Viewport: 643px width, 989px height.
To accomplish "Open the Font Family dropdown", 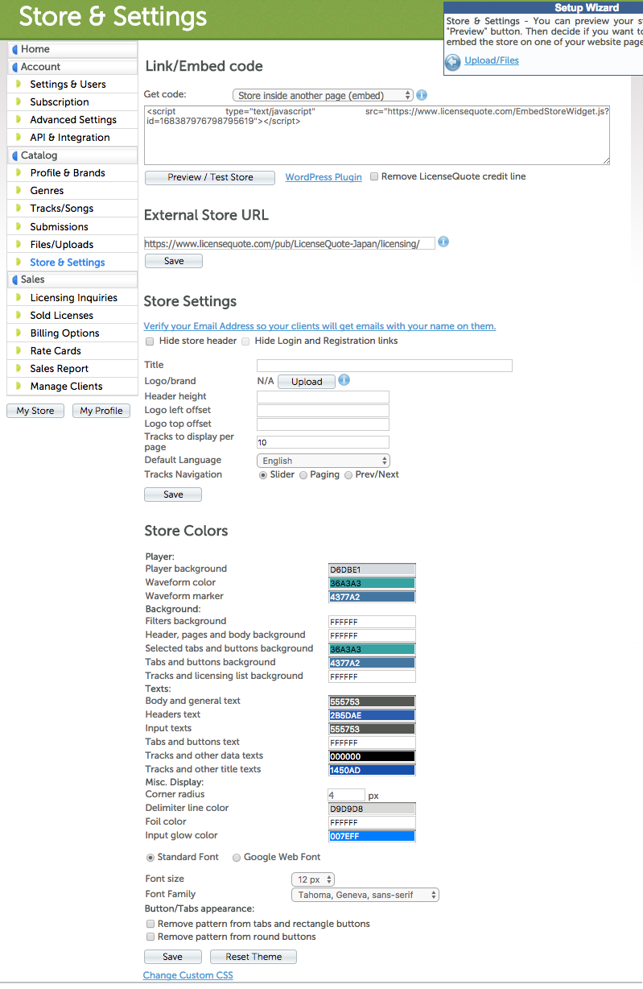I will pyautogui.click(x=364, y=895).
